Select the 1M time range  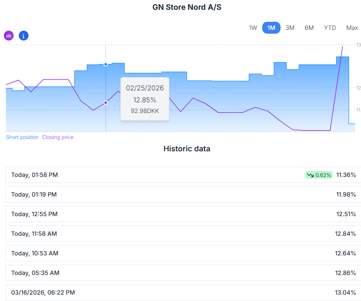pyautogui.click(x=271, y=28)
